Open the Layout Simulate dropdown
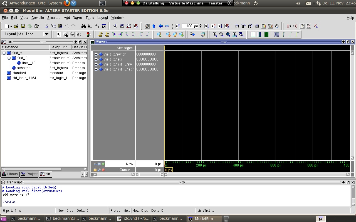 (46, 34)
